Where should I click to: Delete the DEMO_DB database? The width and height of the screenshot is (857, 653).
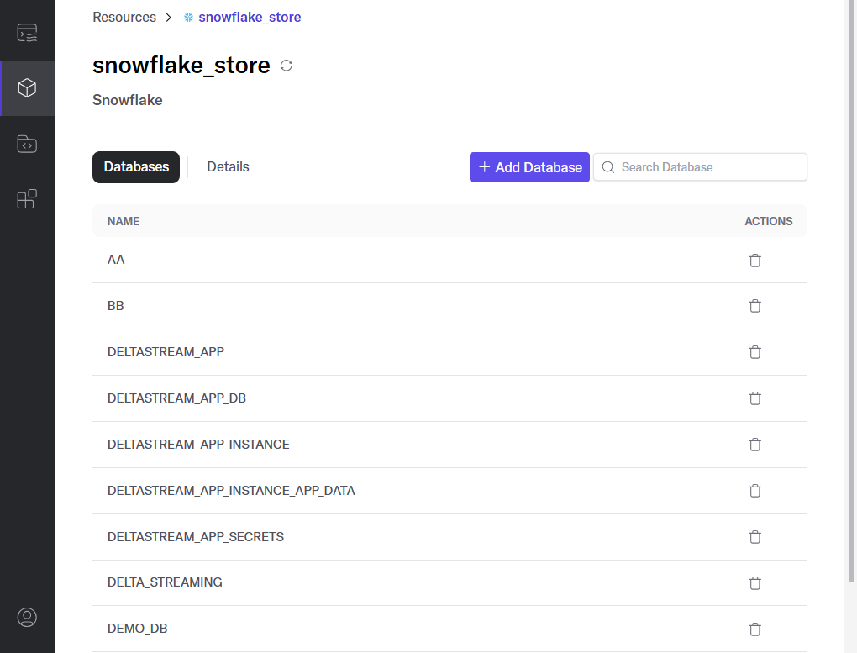click(754, 629)
